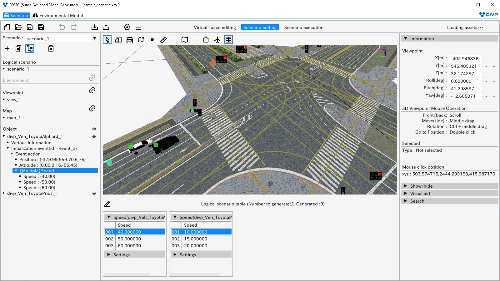Expand the Search panel
Screen dimensions: 500x281
(406, 201)
